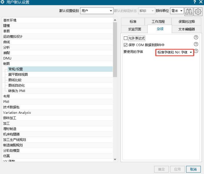
Task: Select 运动模拟设计 in the list
Action: 58,37
